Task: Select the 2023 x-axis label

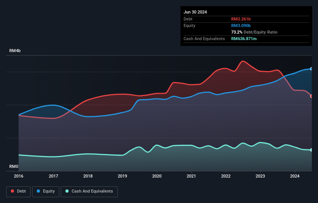Action: click(260, 176)
